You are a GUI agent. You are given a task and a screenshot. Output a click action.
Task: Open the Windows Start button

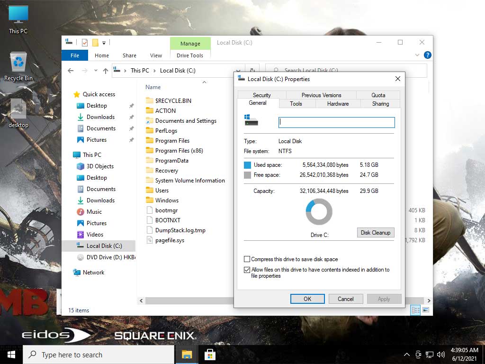tap(11, 355)
